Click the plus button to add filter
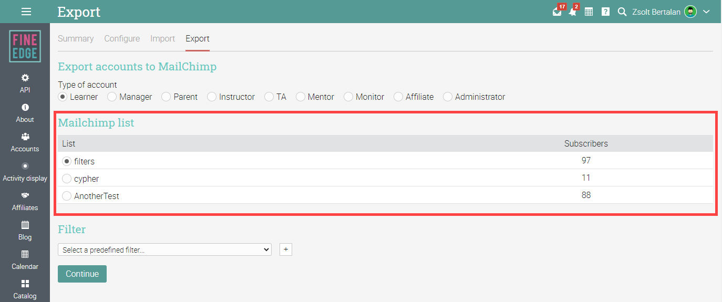The image size is (722, 302). click(x=285, y=249)
